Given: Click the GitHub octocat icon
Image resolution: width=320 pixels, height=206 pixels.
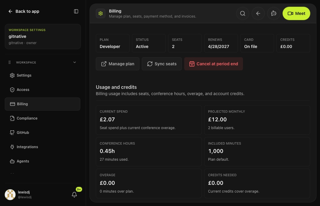Looking at the screenshot, I should pos(12,133).
